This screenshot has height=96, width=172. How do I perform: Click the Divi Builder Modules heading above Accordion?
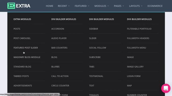(64, 19)
